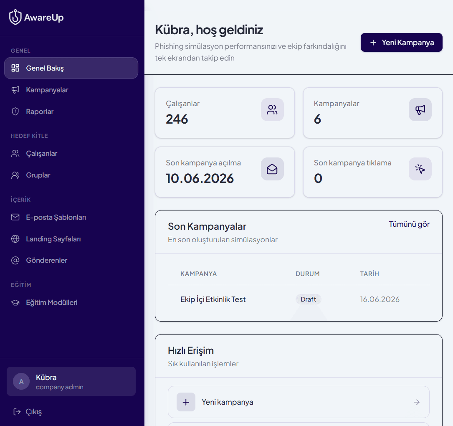Viewport: 453px width, 426px height.
Task: Go to Raporlar in the sidebar
Action: (x=71, y=112)
